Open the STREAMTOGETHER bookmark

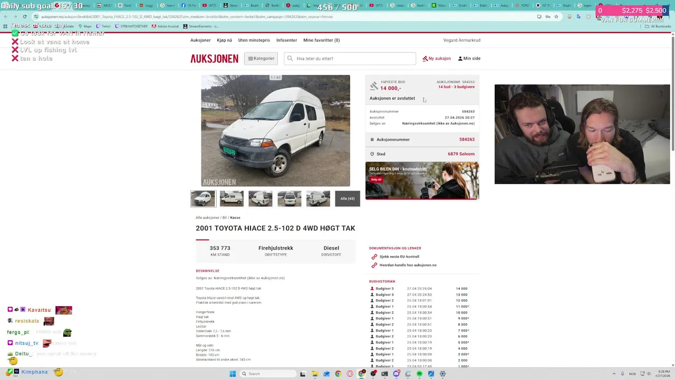[131, 26]
